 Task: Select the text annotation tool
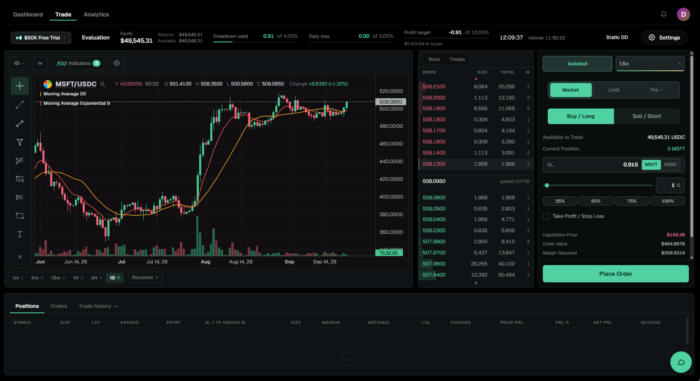(x=20, y=234)
